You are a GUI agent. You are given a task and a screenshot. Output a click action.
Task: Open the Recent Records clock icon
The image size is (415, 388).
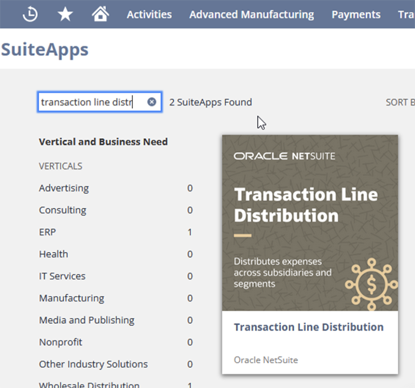(x=30, y=14)
